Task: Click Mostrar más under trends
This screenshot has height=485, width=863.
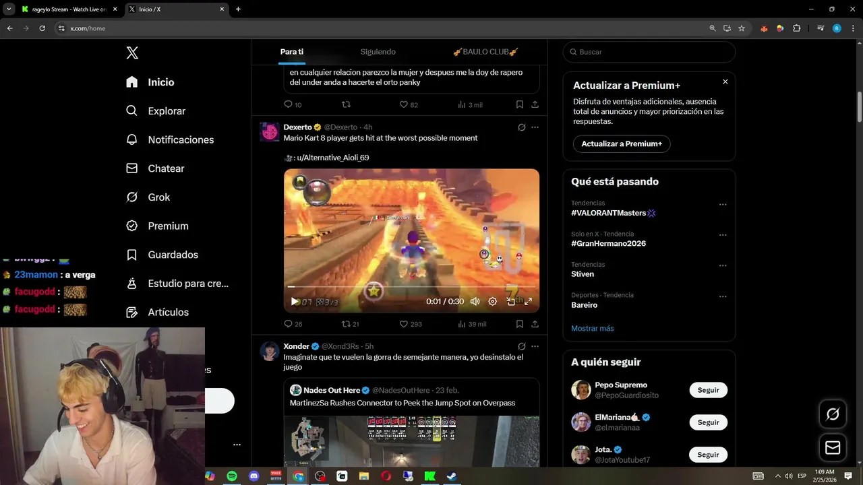Action: coord(593,328)
